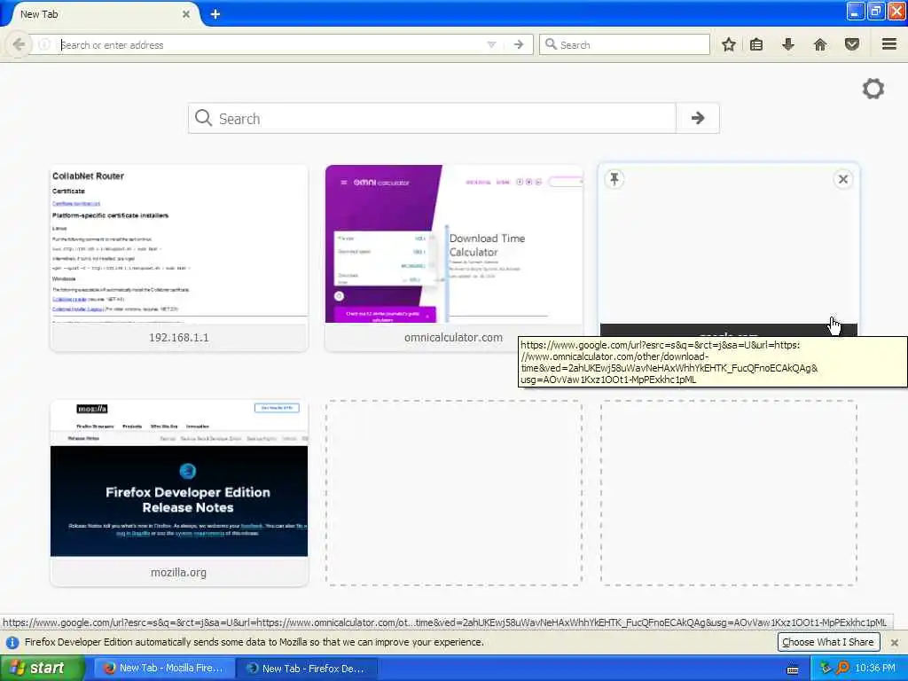Switch to New Tab - Mozilla Firefox taskbar item
The image size is (908, 681).
click(164, 669)
